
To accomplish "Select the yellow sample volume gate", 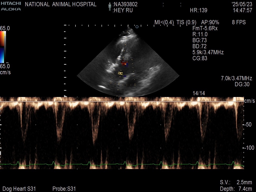I will pyautogui.click(x=120, y=73).
